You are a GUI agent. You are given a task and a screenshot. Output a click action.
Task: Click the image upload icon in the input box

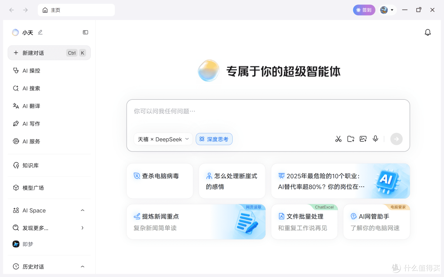pos(363,139)
